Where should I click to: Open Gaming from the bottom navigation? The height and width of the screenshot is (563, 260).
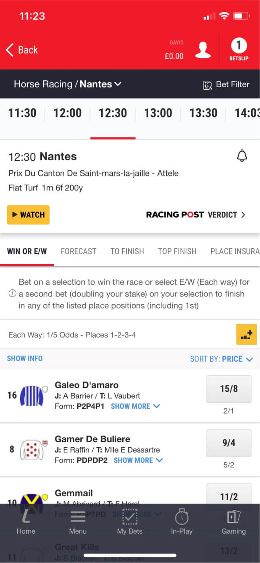pyautogui.click(x=233, y=522)
